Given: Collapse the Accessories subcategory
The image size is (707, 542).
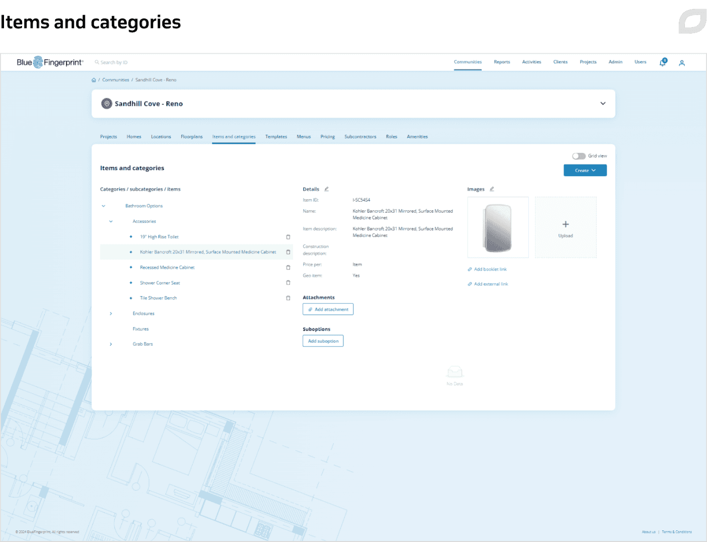Looking at the screenshot, I should [111, 221].
